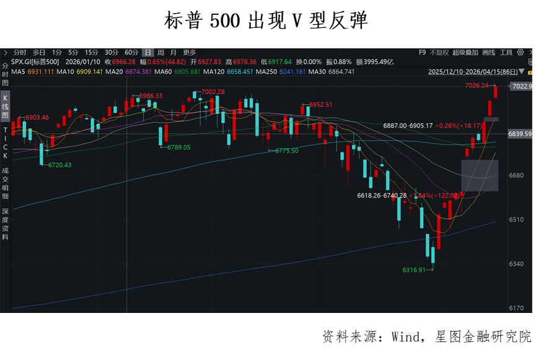Screen dimensions: 536x352
Task: Open the 工具 tools menu
Action: pyautogui.click(x=506, y=52)
